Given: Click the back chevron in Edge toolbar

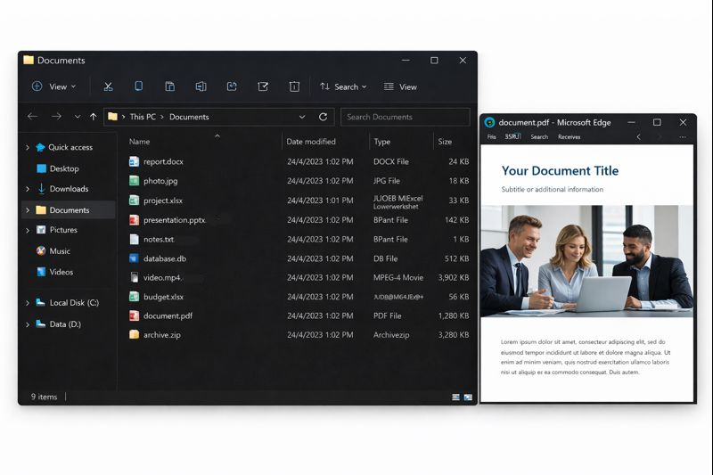Looking at the screenshot, I should pyautogui.click(x=638, y=137).
